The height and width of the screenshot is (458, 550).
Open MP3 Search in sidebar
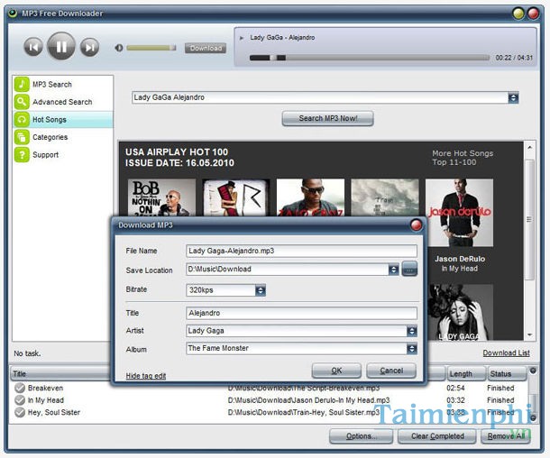(52, 85)
